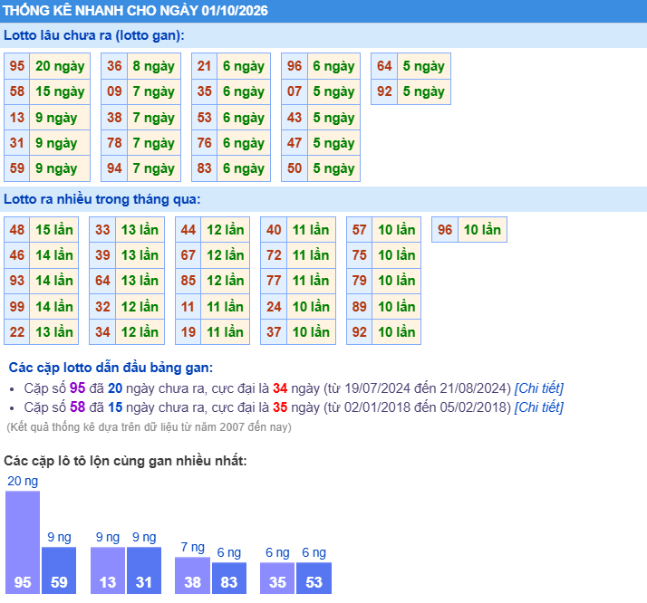Click number 92 in lotto gan table
647x603 pixels.
(384, 91)
